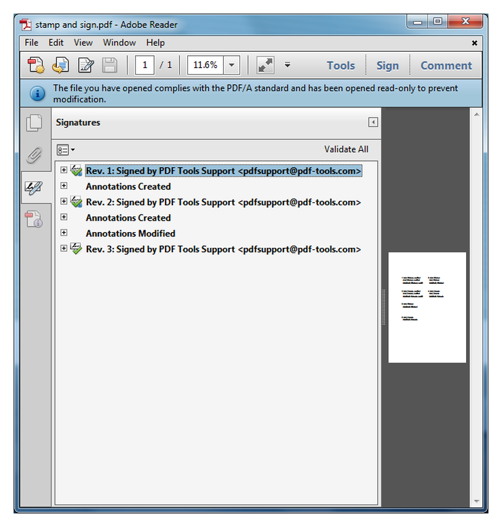Select the second Annotations Created row
Screen dimensions: 502x527
click(x=128, y=218)
